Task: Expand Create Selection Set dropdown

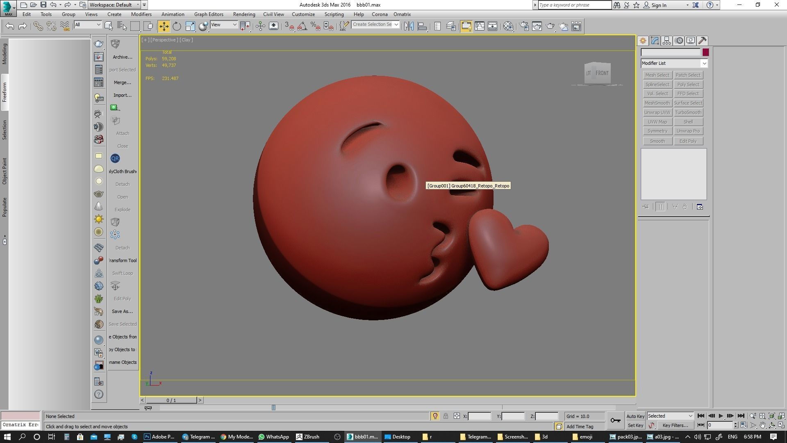Action: pos(396,24)
